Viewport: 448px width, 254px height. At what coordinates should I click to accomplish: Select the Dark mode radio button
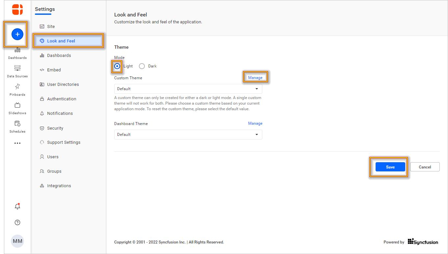pos(142,66)
